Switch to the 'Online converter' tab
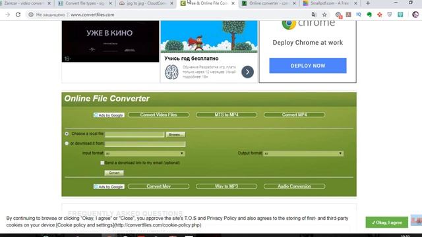 coord(268,3)
